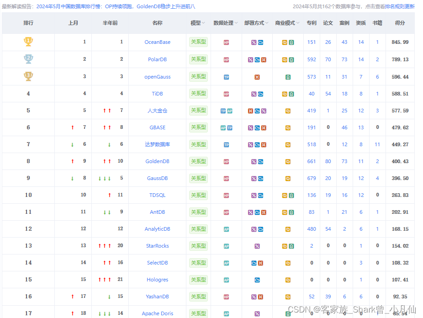Open the 达梦数据库 database link
Image resolution: width=423 pixels, height=318 pixels.
pyautogui.click(x=158, y=144)
